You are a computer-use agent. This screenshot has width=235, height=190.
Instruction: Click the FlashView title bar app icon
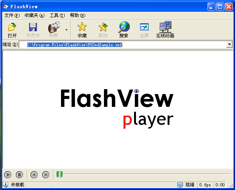pyautogui.click(x=6, y=6)
